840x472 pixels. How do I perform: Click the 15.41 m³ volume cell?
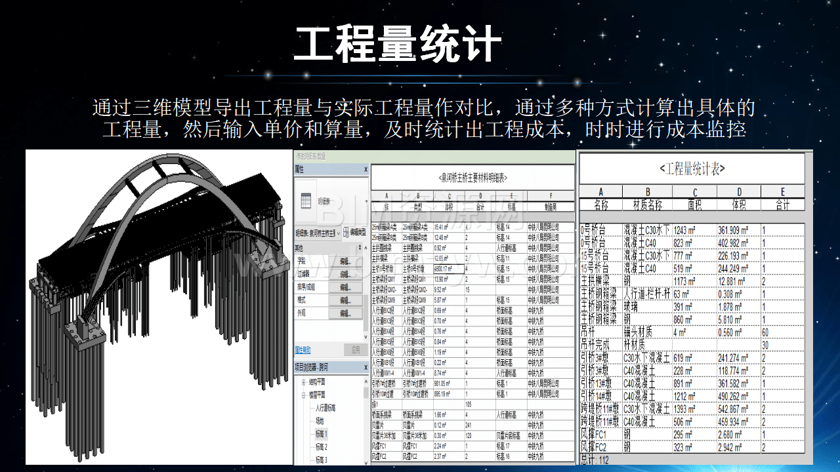click(x=449, y=227)
